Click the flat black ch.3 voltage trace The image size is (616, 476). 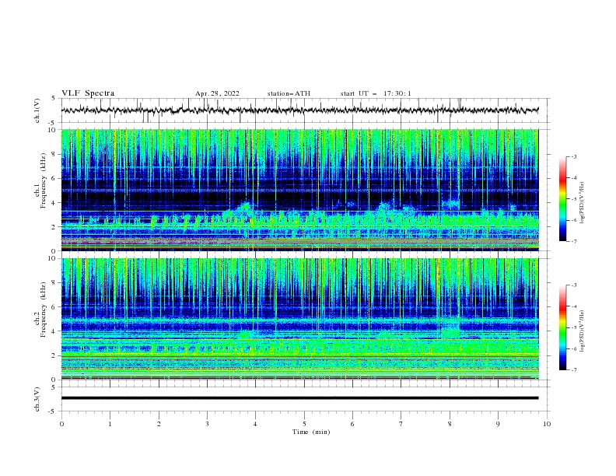pos(299,398)
